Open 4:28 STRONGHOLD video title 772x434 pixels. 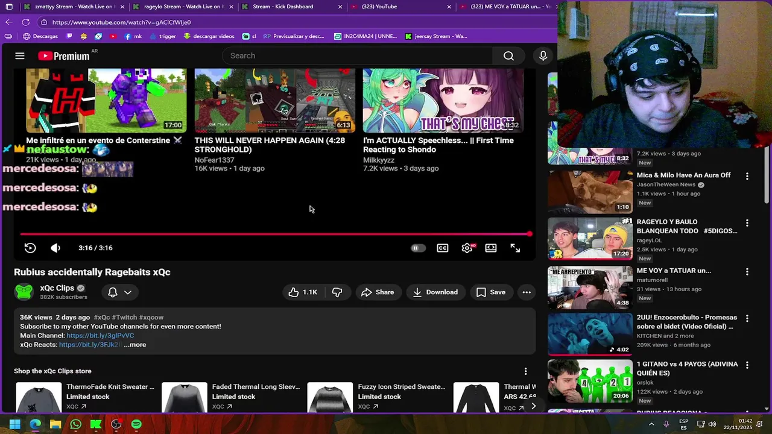click(x=270, y=145)
